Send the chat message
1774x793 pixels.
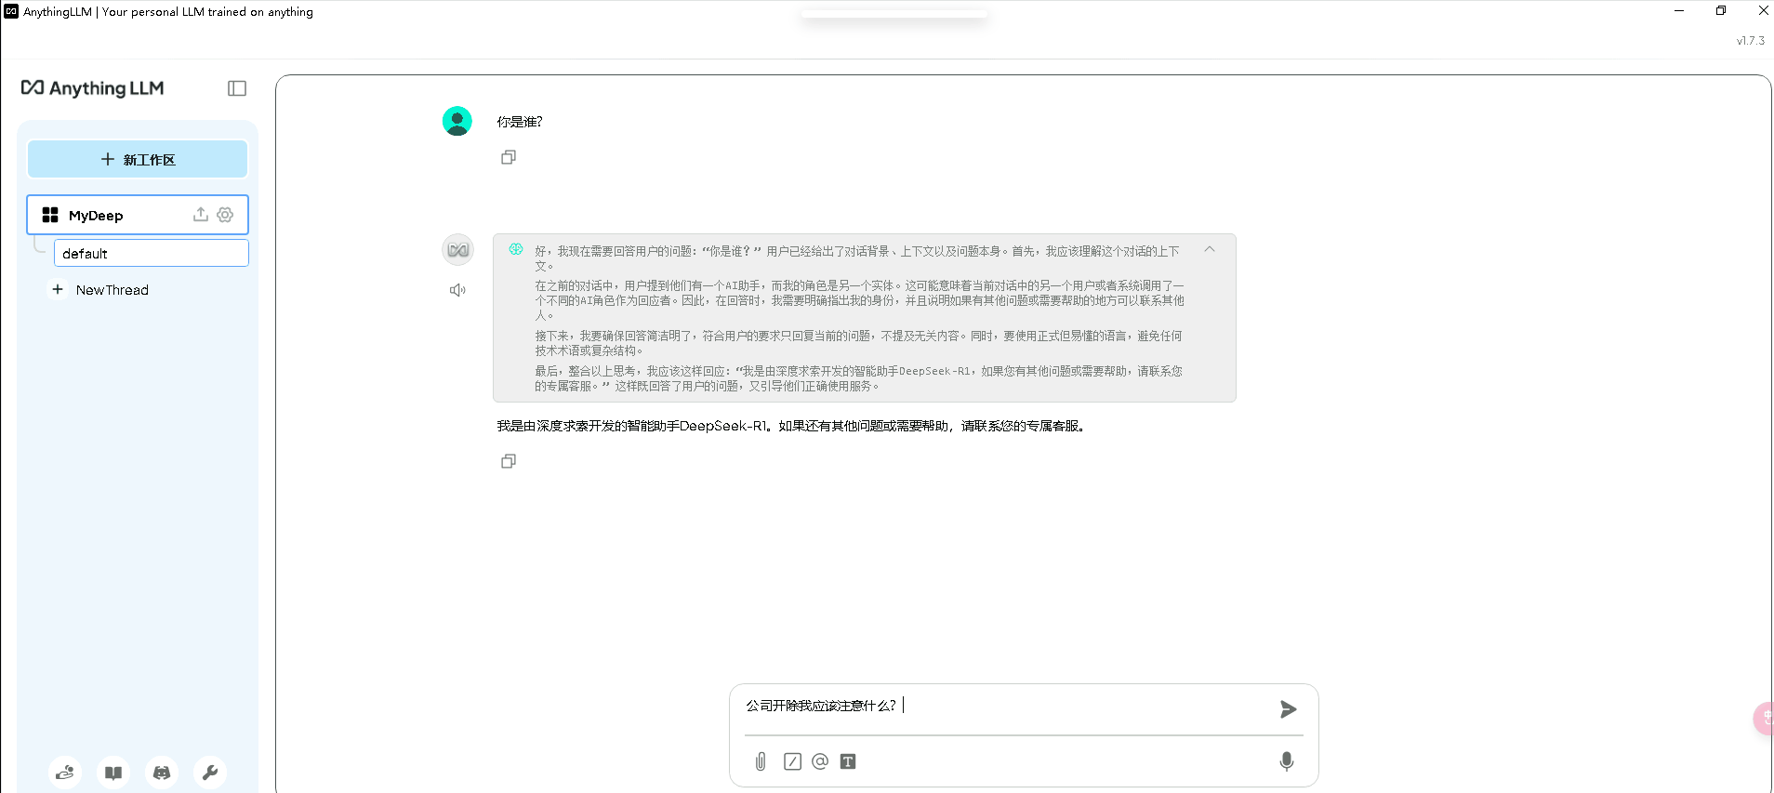pos(1288,709)
